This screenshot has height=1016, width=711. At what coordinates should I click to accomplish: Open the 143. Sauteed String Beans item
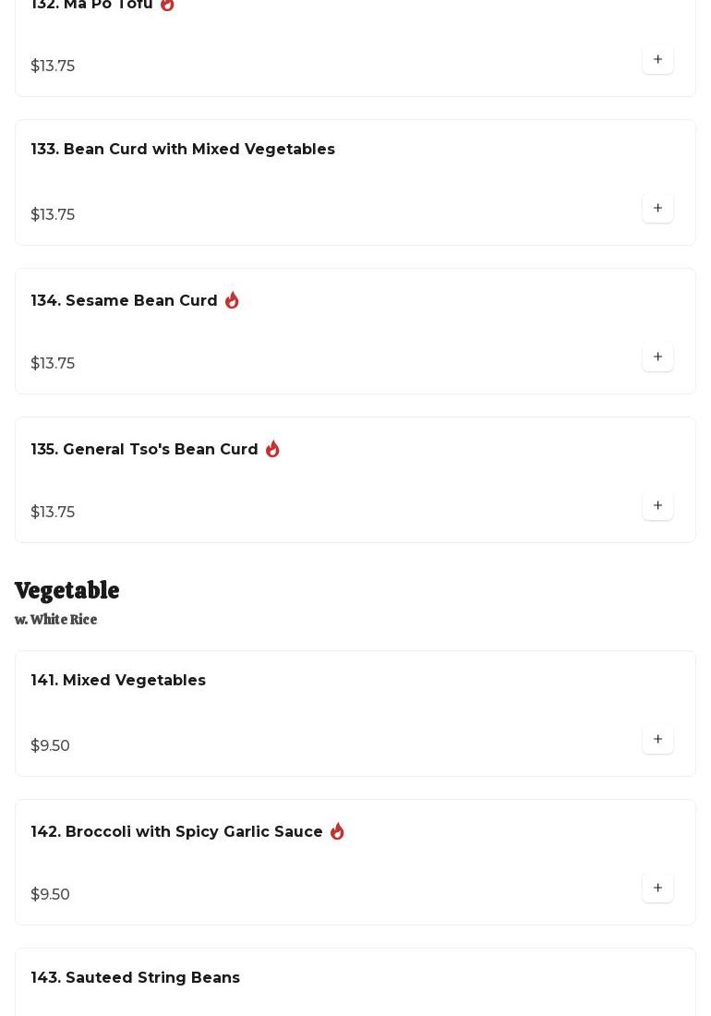136,978
